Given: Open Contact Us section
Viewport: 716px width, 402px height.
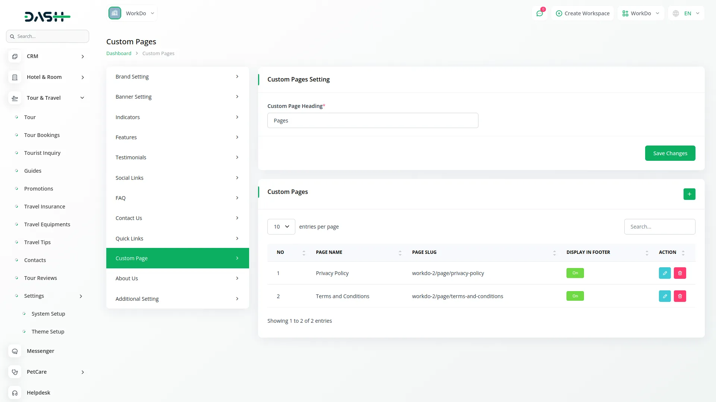Looking at the screenshot, I should (178, 218).
